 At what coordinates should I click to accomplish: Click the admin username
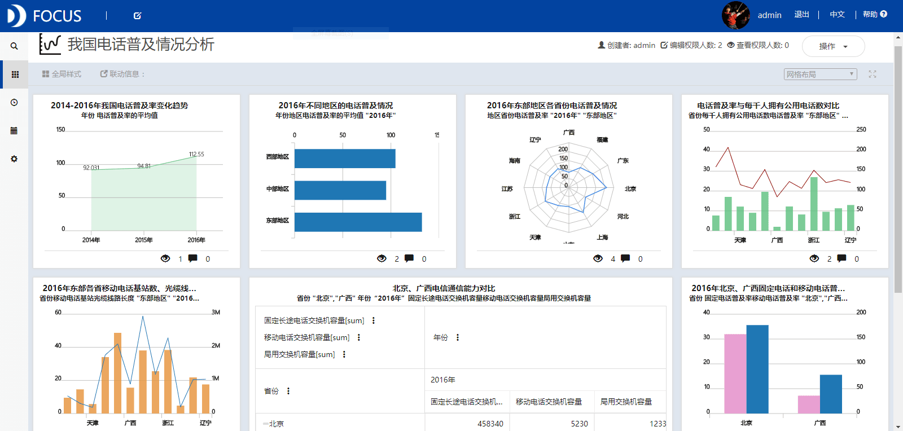(x=769, y=15)
